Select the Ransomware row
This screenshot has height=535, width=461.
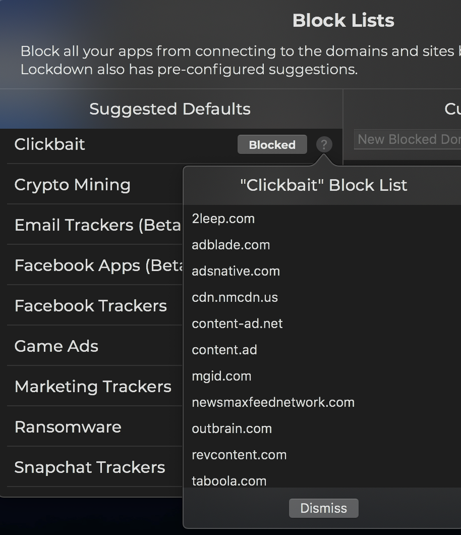(68, 427)
